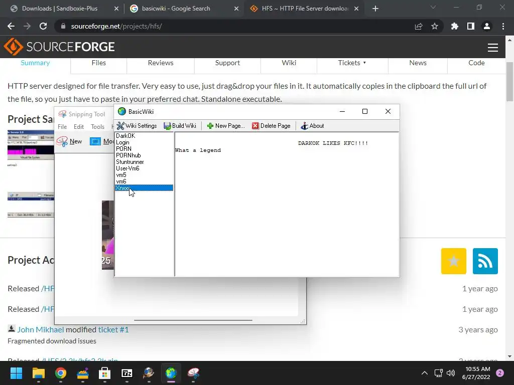The image size is (514, 385).
Task: Toggle Chrome side panel icon
Action: click(471, 26)
